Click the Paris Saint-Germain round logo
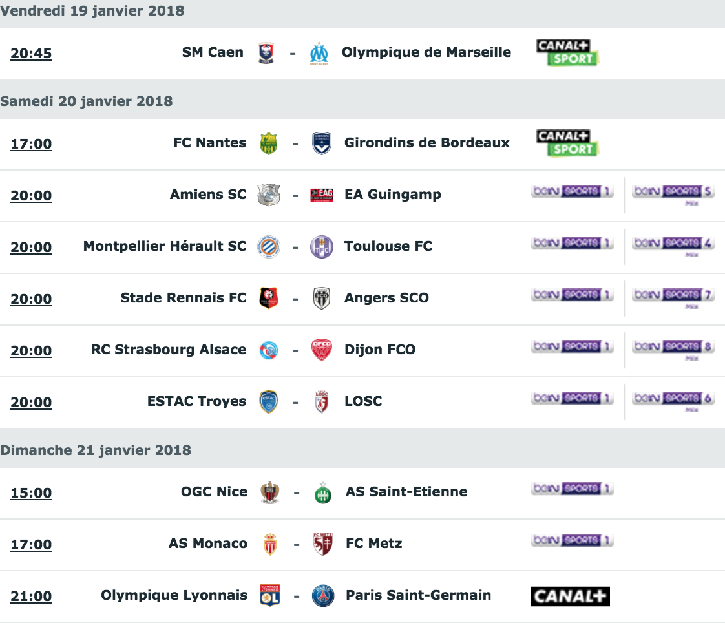This screenshot has width=725, height=623. (x=322, y=596)
